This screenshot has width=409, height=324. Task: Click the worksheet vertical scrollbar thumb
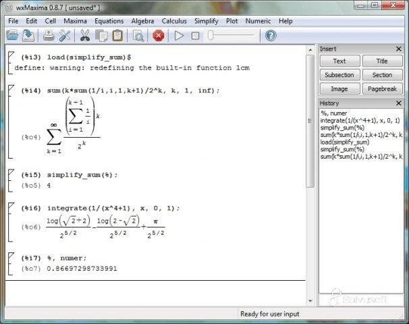310,121
